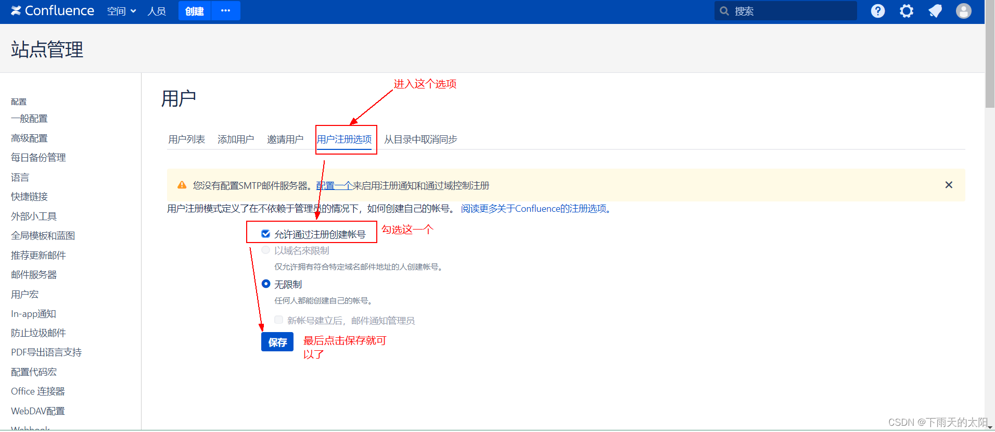This screenshot has height=432, width=995.
Task: Switch to the 添加用户 tab
Action: [x=236, y=139]
